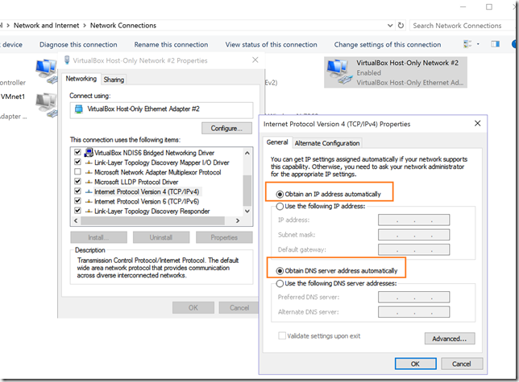Viewport: 519px width, 382px height.
Task: Click the VMnet1 network adapter icon
Action: coord(47,105)
